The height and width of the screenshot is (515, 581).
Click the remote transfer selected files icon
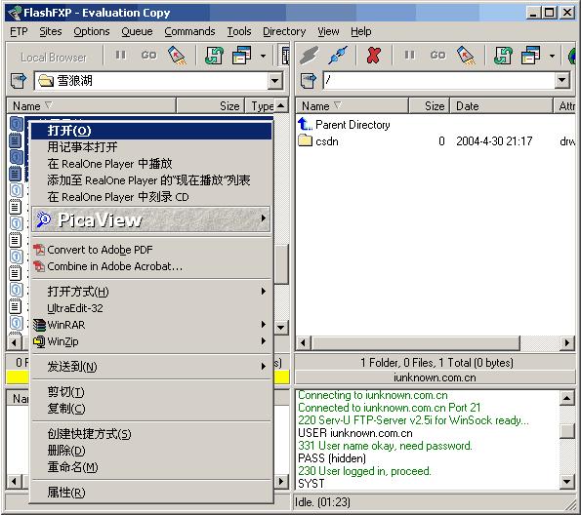pos(467,56)
